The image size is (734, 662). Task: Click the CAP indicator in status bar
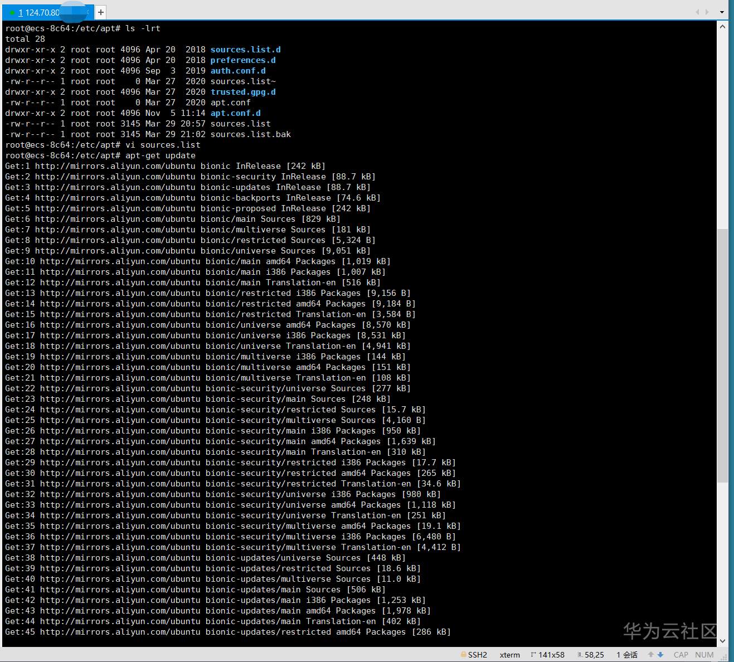tap(680, 655)
